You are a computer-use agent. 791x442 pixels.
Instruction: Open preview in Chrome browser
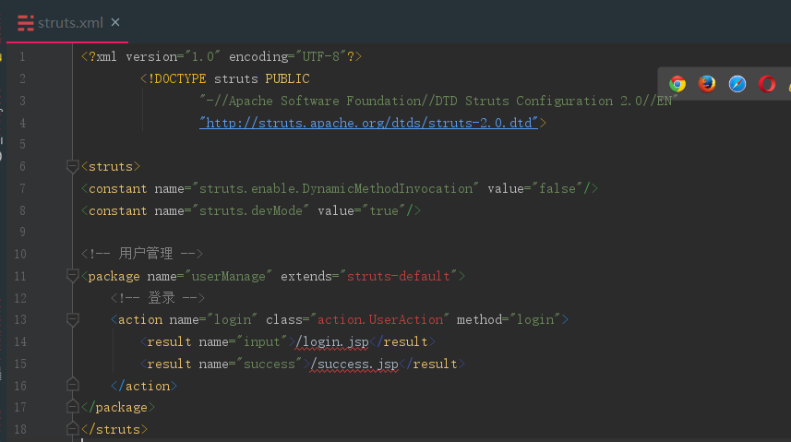pos(677,84)
